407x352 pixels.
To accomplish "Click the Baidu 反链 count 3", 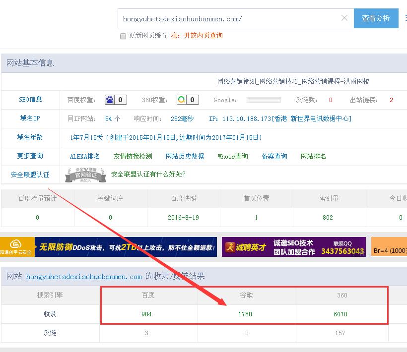I will point(146,333).
